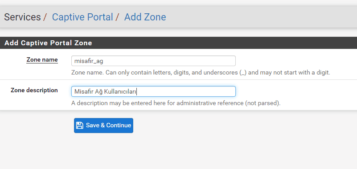
Task: Click the Save & Continue button
Action: (x=103, y=125)
